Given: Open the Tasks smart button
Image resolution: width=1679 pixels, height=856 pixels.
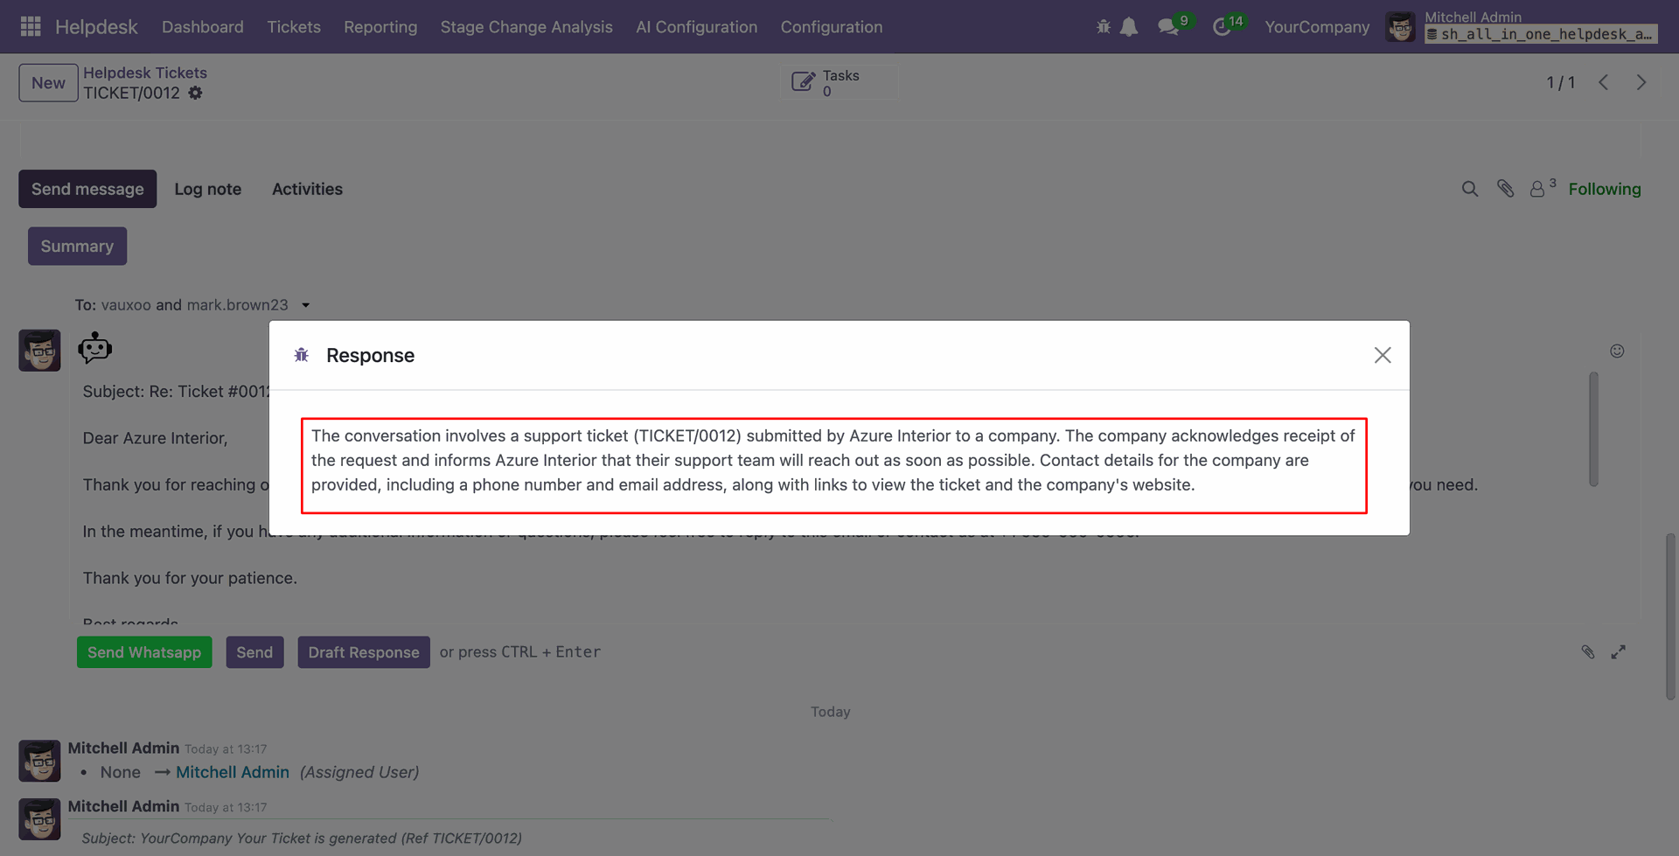Looking at the screenshot, I should pos(839,82).
